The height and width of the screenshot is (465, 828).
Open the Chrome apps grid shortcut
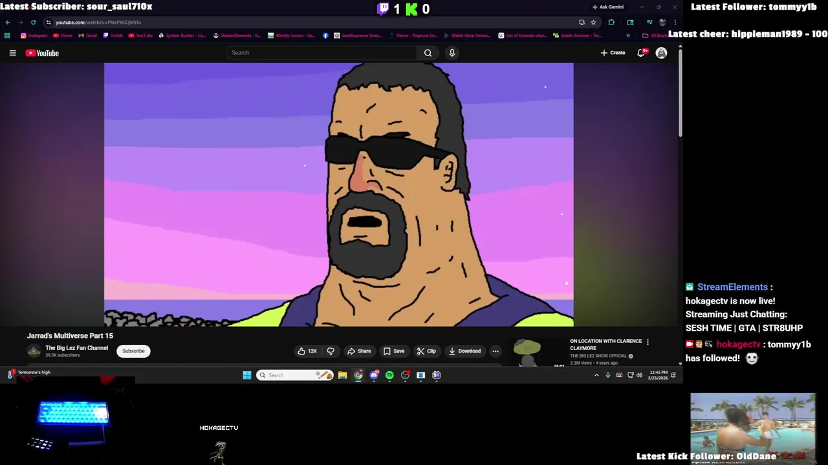[x=7, y=36]
